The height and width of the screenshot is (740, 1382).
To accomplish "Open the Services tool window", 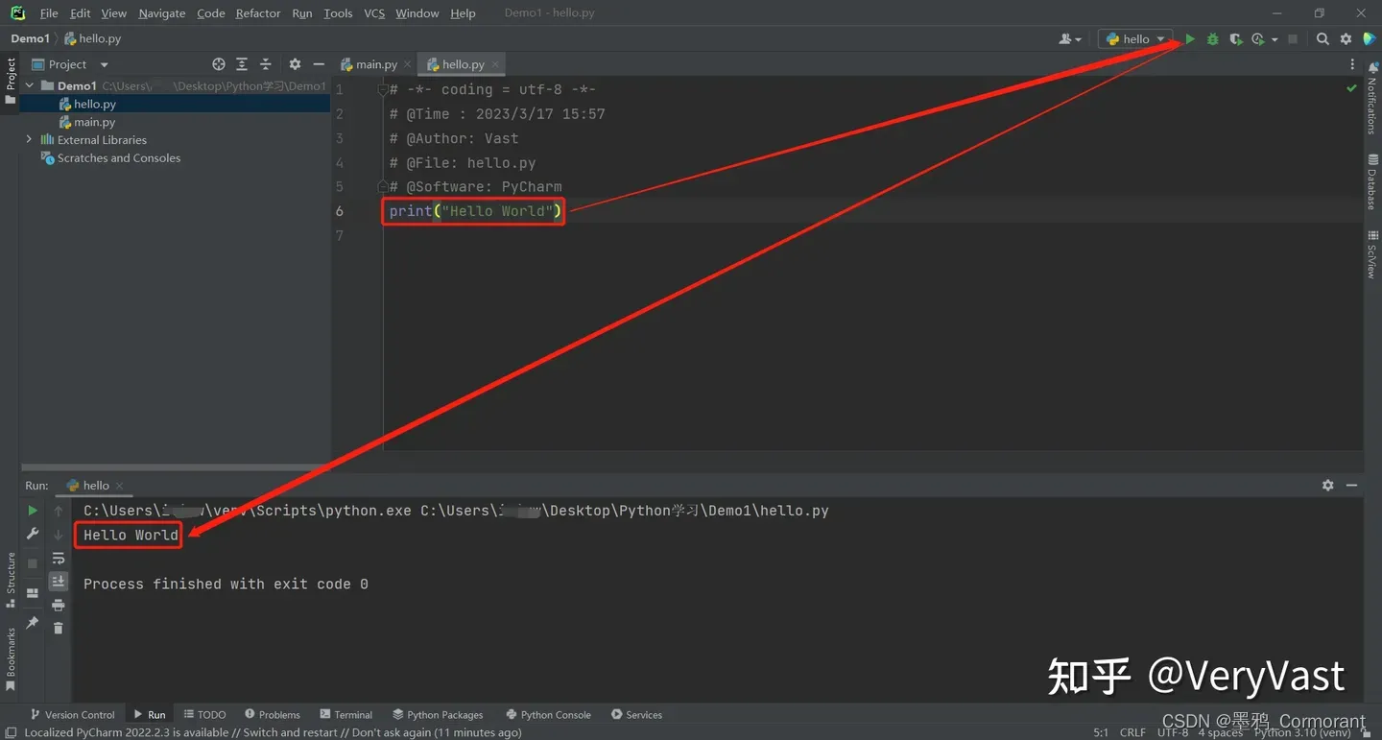I will pos(636,715).
